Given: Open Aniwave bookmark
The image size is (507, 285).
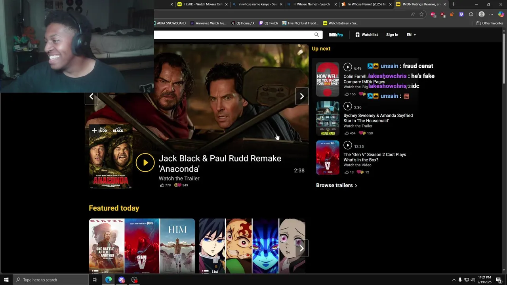Looking at the screenshot, I should point(208,23).
